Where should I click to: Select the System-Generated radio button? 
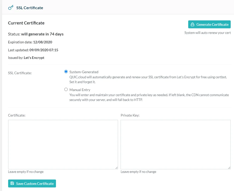pos(66,72)
